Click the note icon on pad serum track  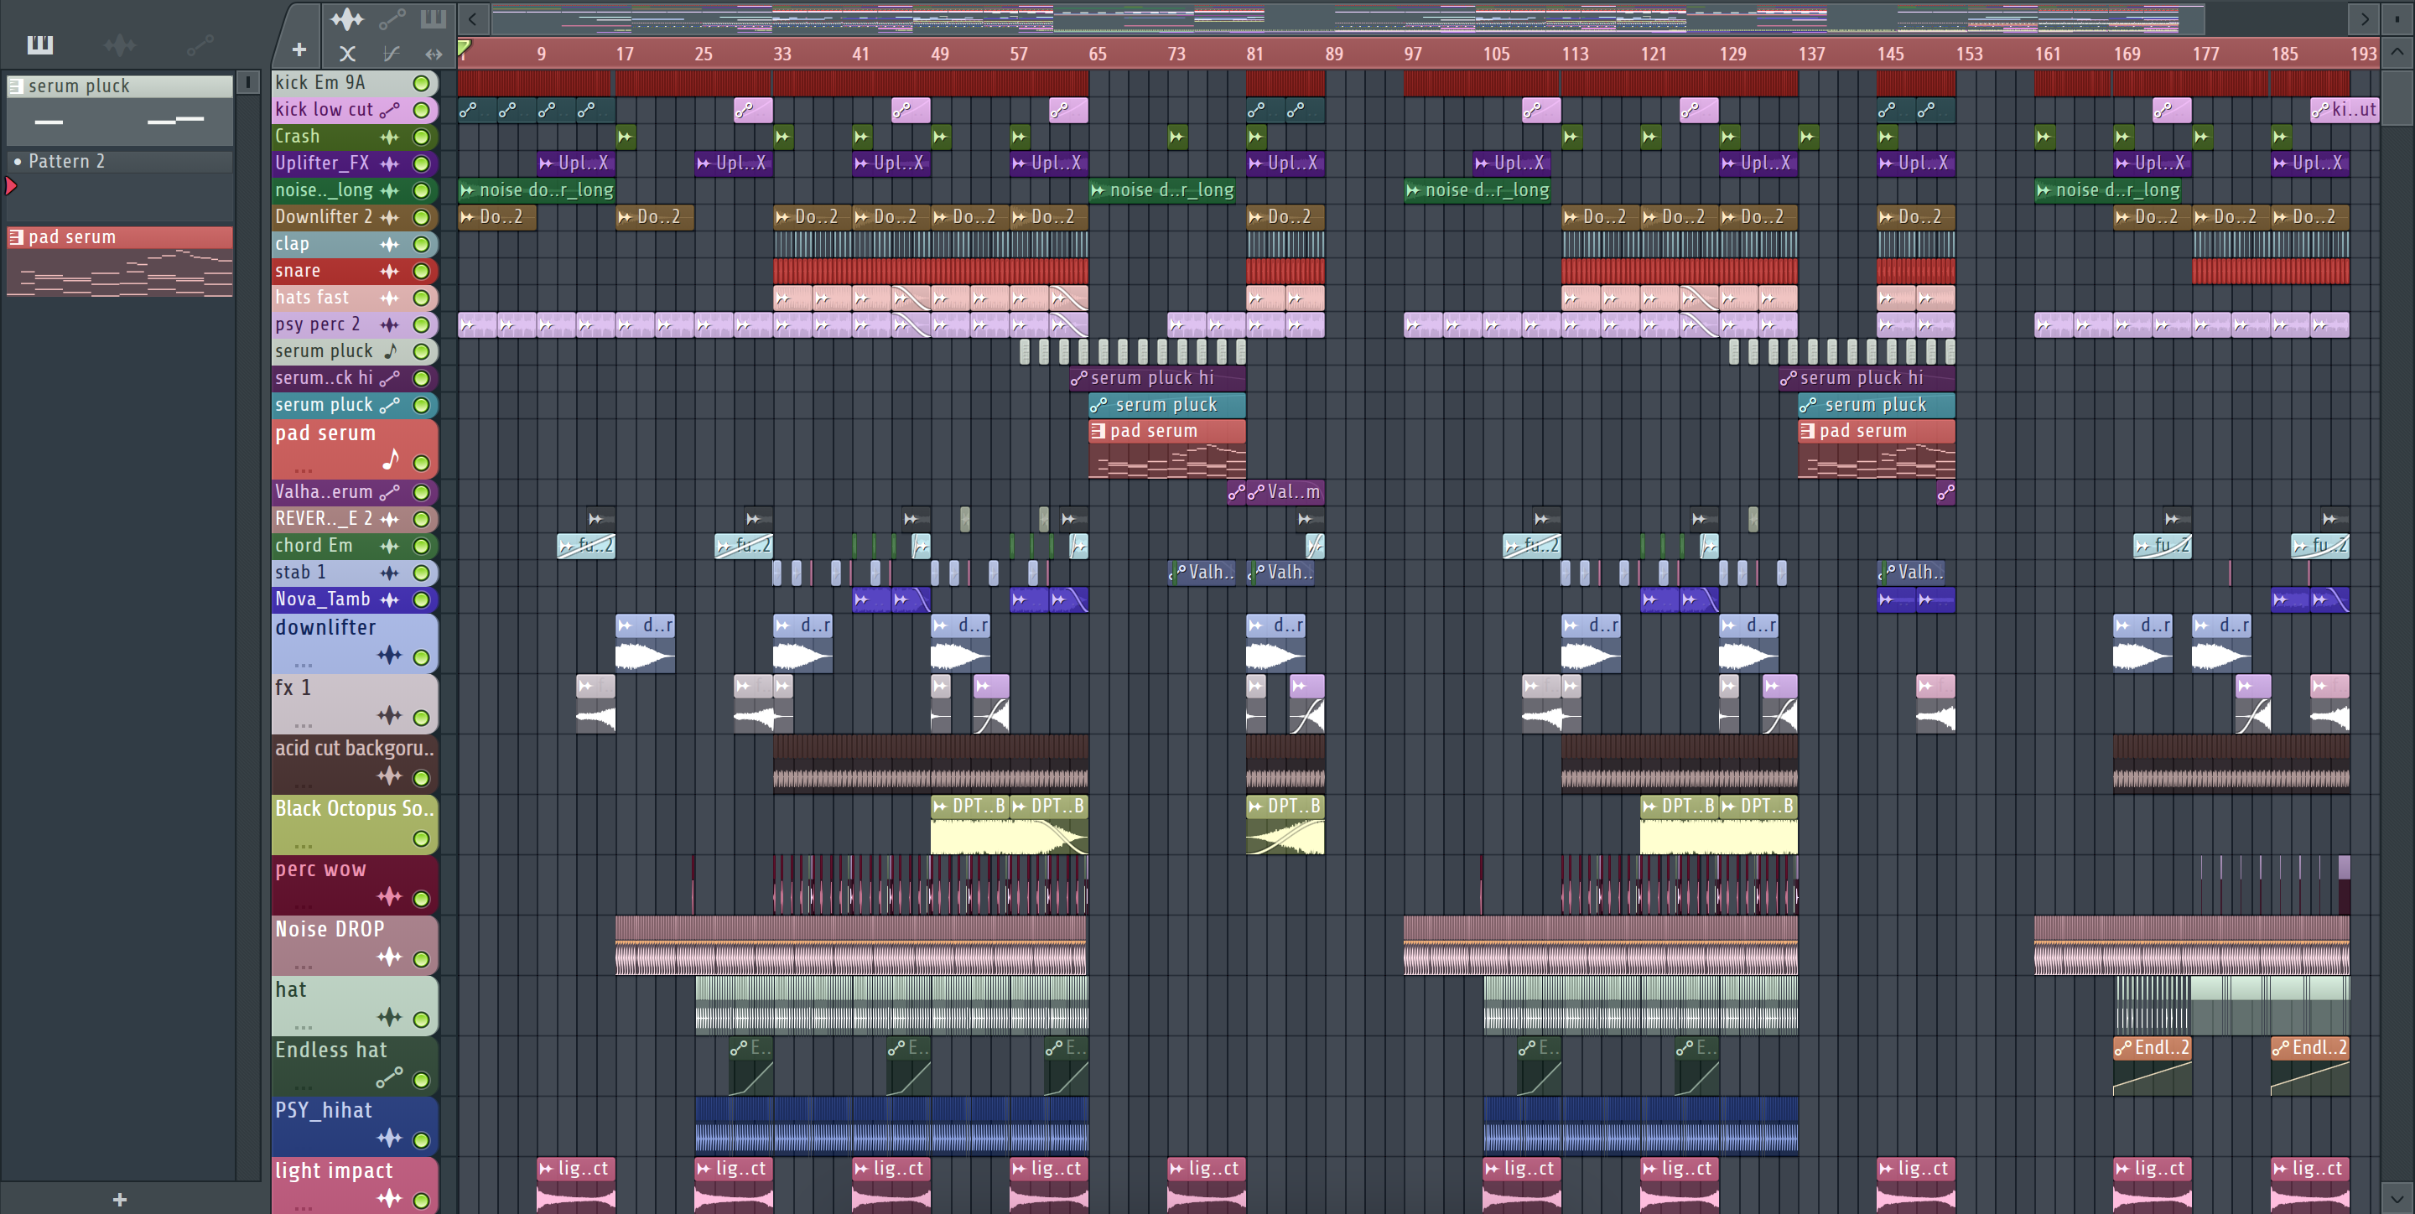click(x=391, y=459)
